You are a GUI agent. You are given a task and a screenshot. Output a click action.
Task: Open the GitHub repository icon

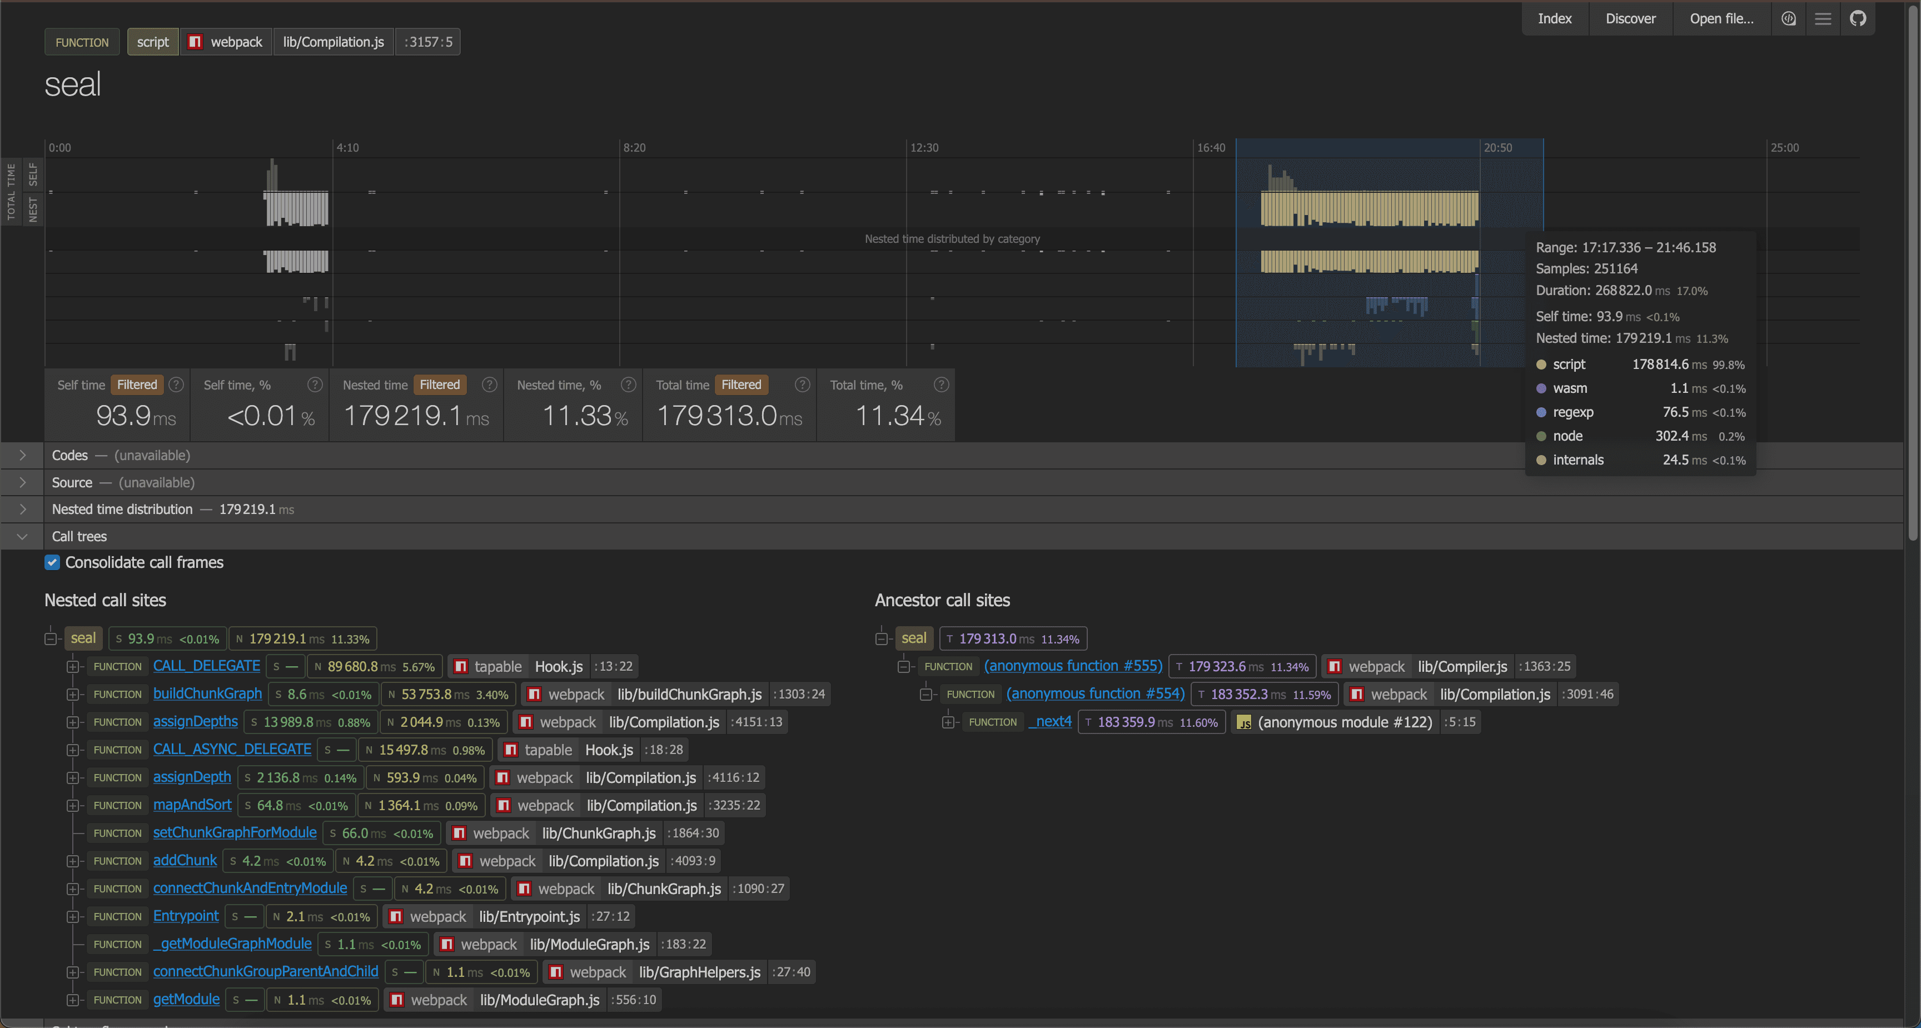pos(1858,19)
